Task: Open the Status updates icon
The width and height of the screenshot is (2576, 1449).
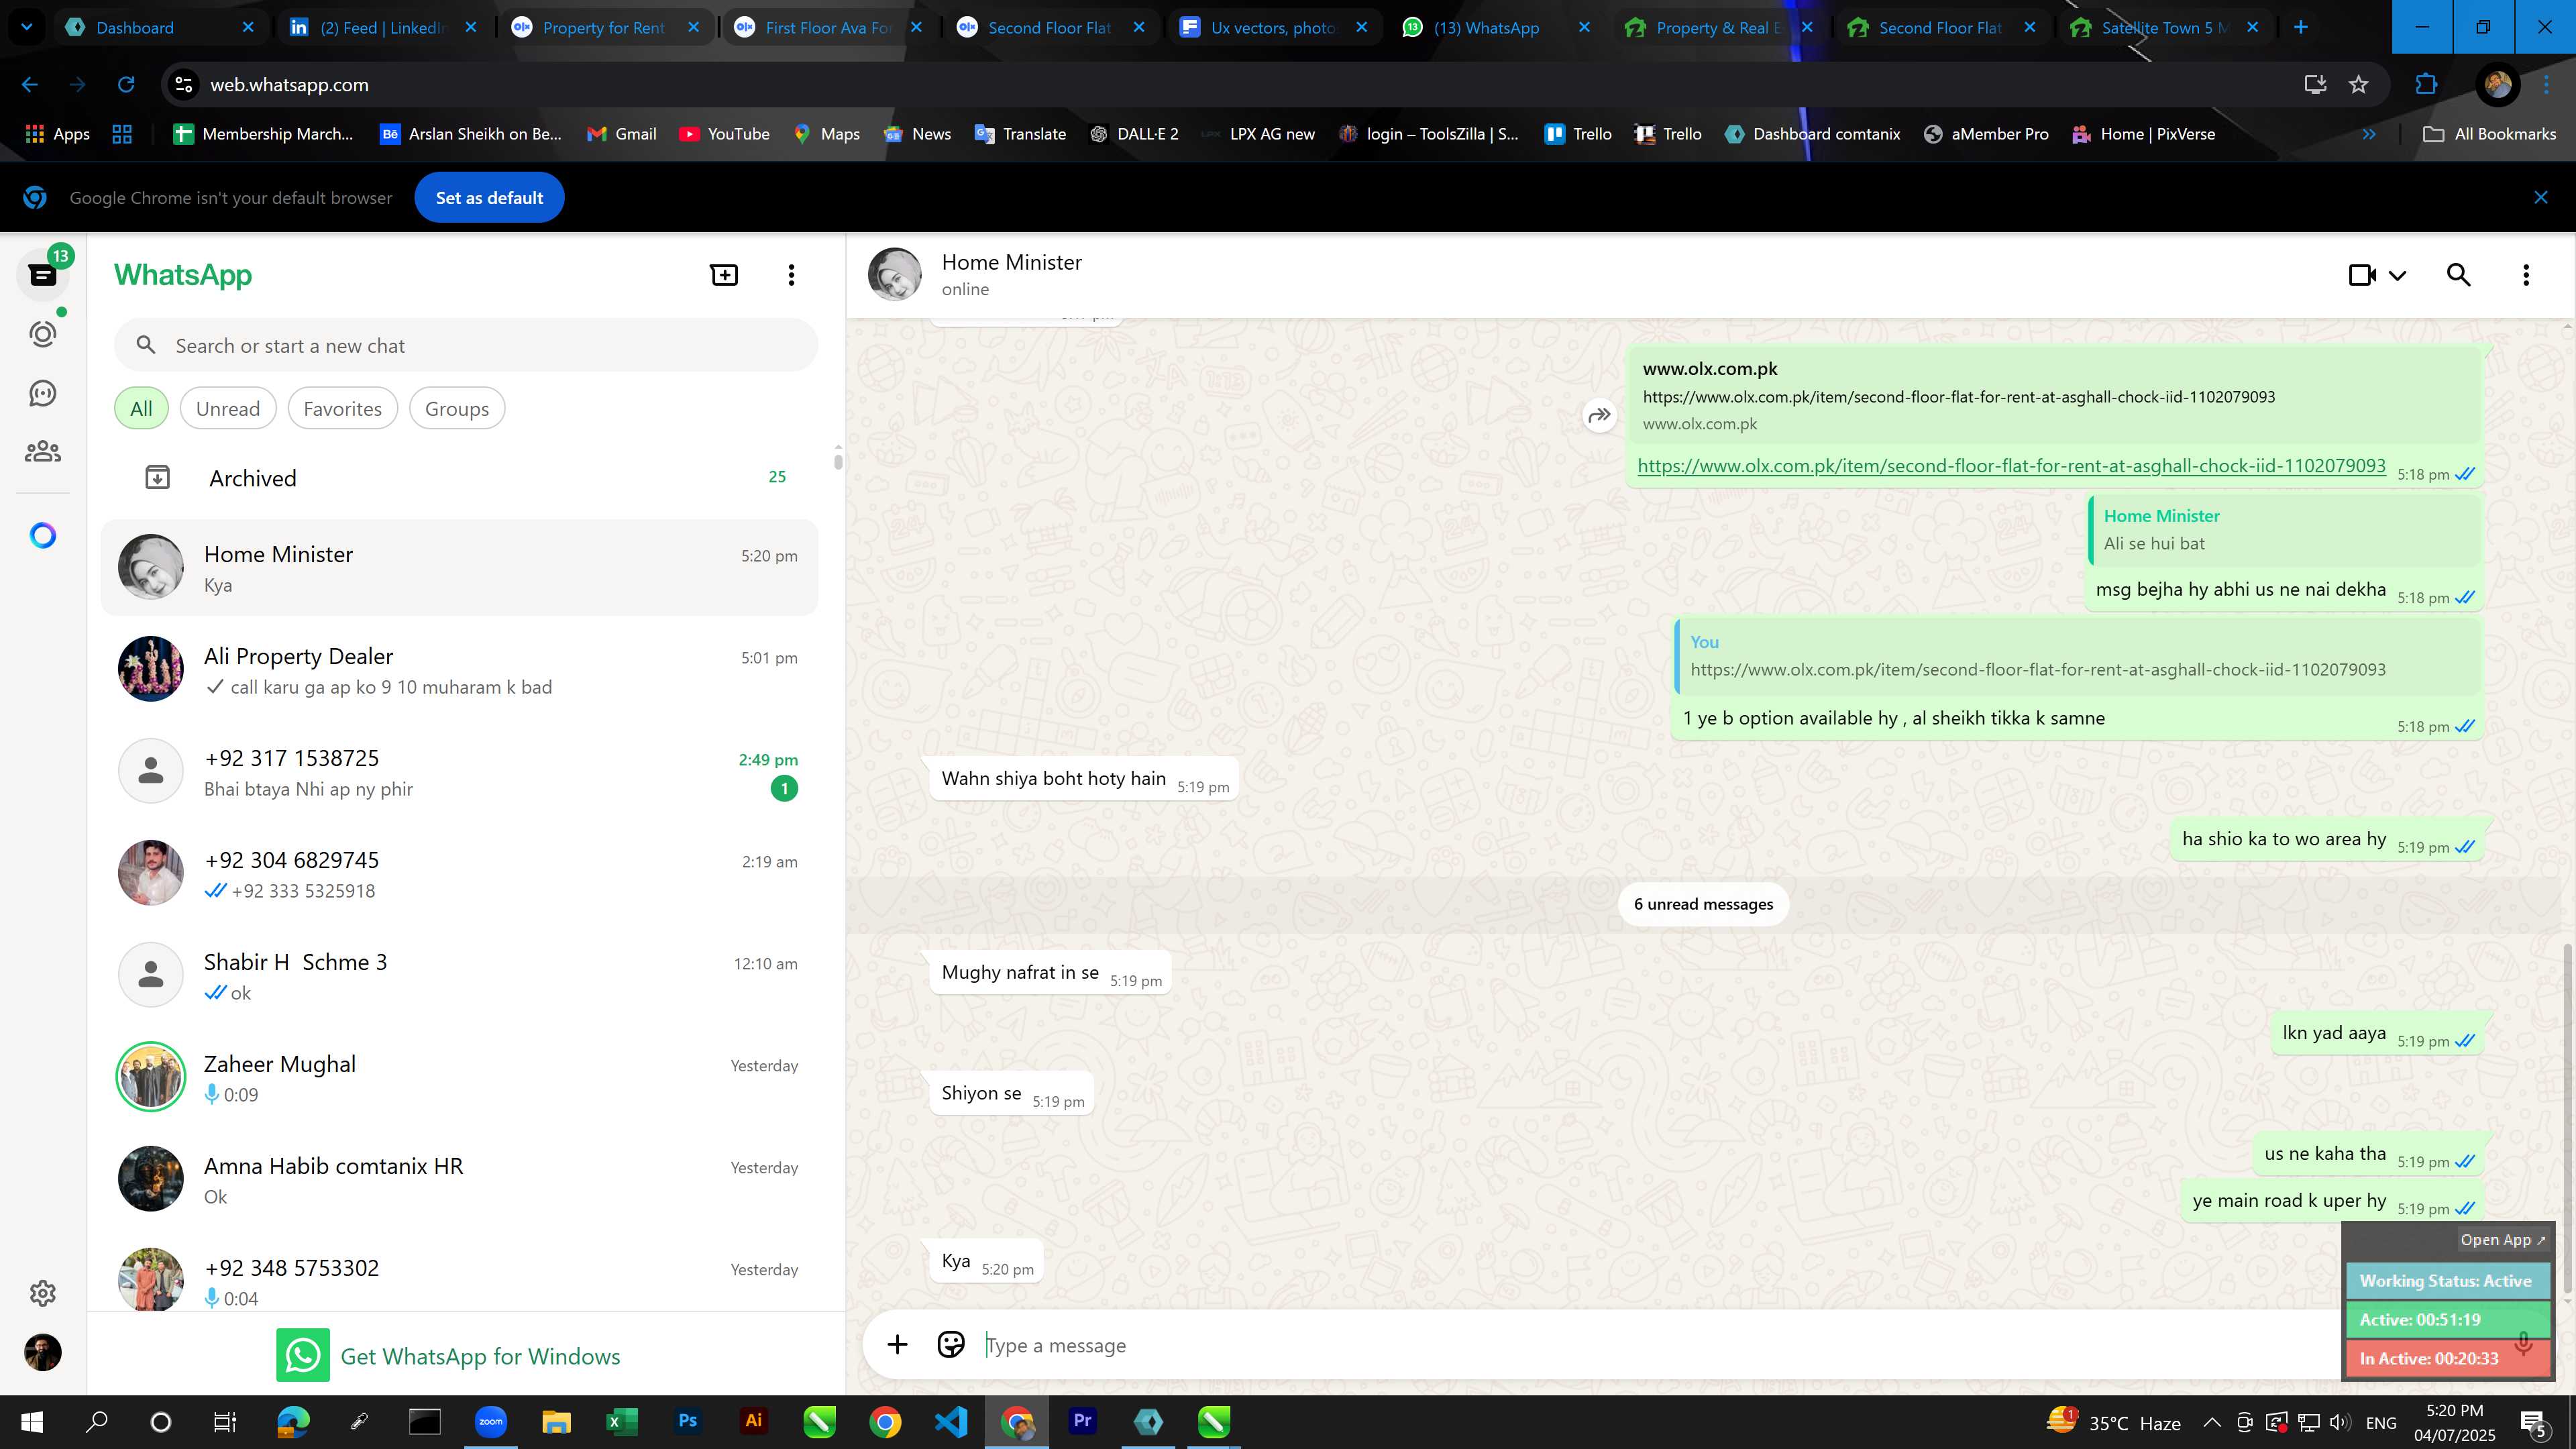Action: coord(43,334)
